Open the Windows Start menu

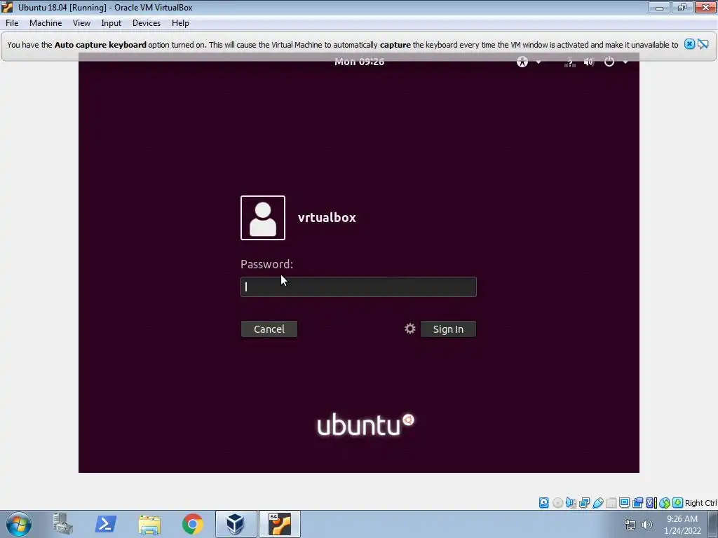(19, 524)
